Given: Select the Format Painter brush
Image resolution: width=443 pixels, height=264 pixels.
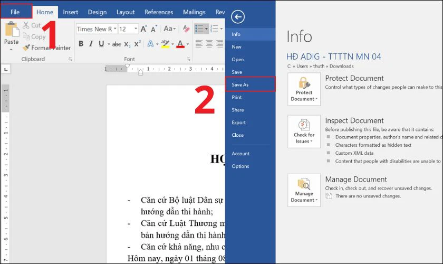Looking at the screenshot, I should [x=26, y=48].
